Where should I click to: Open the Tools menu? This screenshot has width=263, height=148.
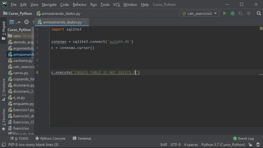coord(105,5)
